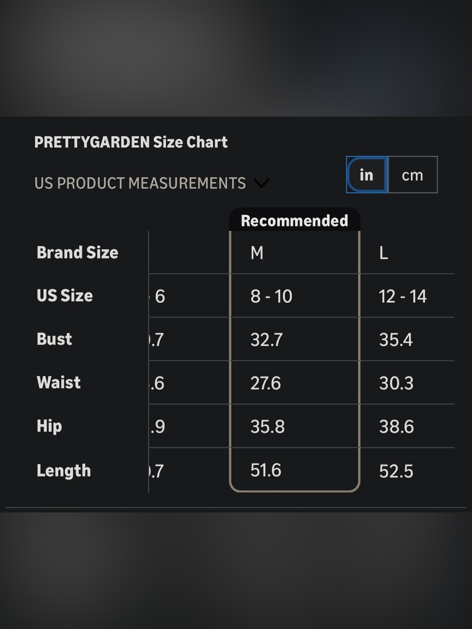The image size is (472, 629).
Task: Choose brand size L column header
Action: tap(384, 253)
